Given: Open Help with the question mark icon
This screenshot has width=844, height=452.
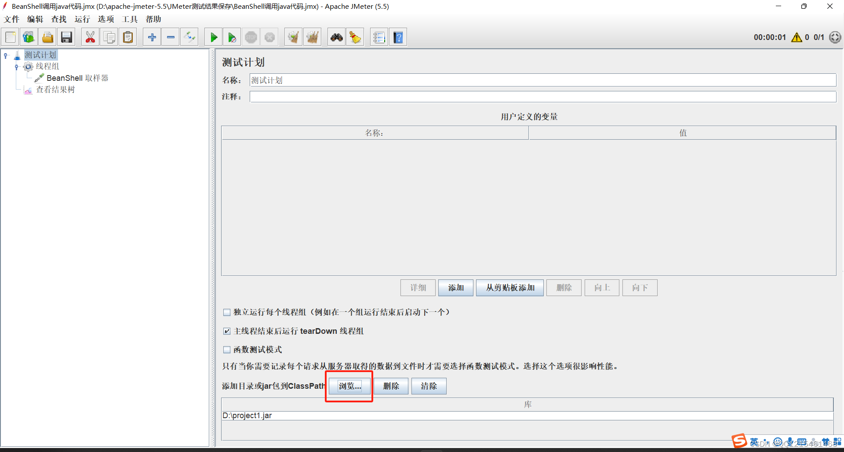Looking at the screenshot, I should (x=398, y=37).
